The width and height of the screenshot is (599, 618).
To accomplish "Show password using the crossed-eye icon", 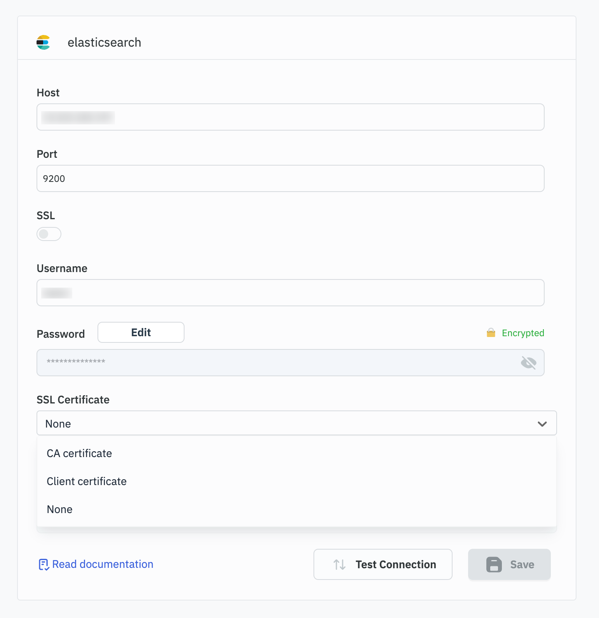I will (528, 363).
